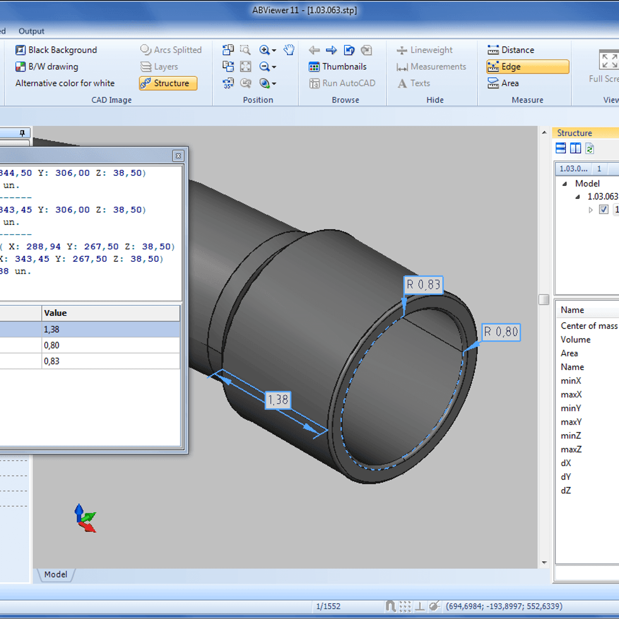
Task: Click vertical split layout icon in Structure
Action: pos(575,148)
